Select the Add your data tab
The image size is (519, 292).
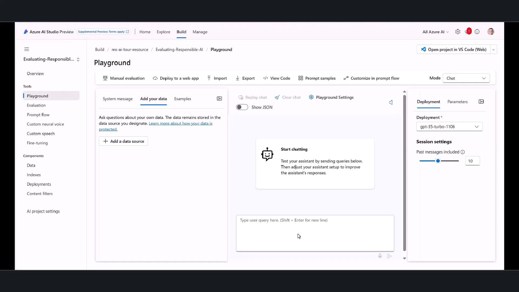point(154,99)
